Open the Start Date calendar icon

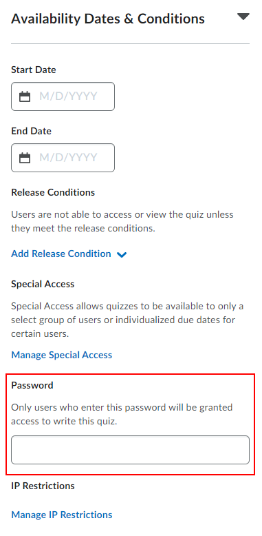tap(25, 96)
